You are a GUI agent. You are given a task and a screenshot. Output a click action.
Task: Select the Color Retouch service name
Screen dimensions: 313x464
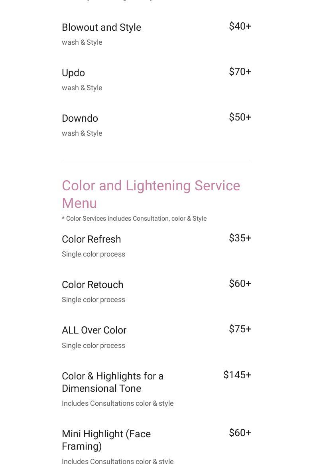[x=93, y=284]
